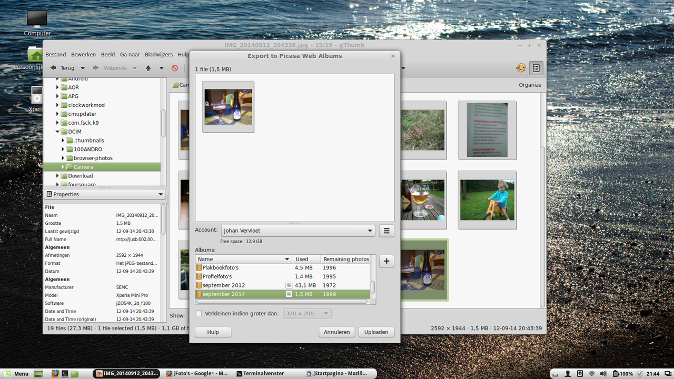674x379 pixels.
Task: Click the update manager shield tray icon
Action: [639, 374]
